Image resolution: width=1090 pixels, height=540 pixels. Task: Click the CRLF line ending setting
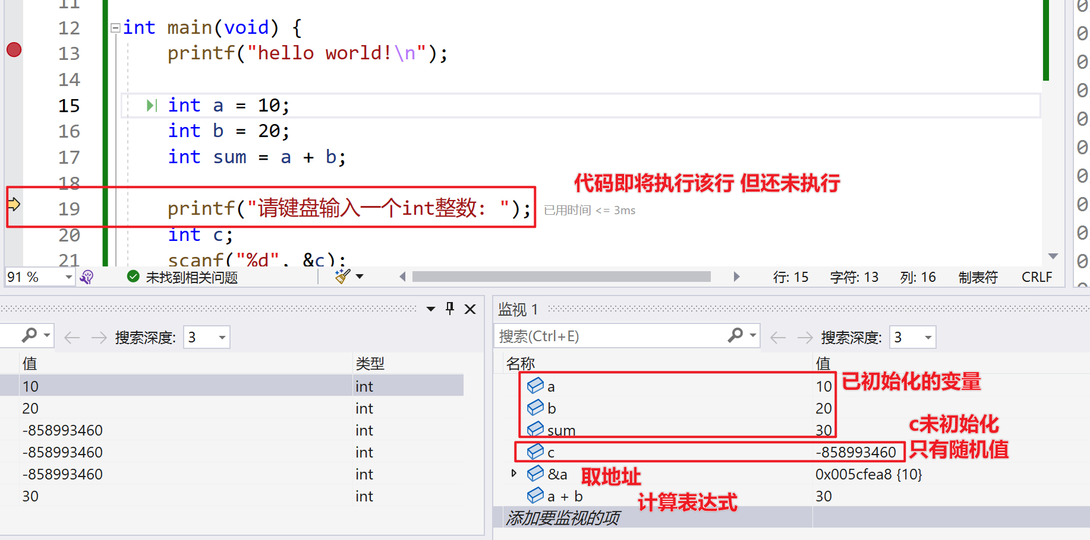pos(1037,277)
